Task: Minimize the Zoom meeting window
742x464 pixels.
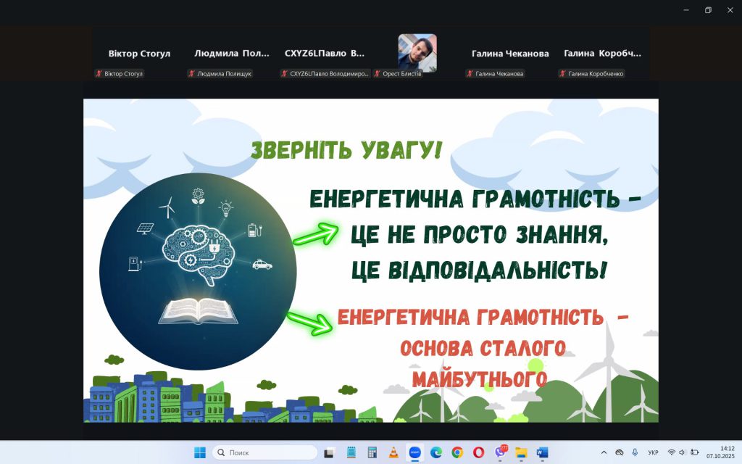Action: (x=686, y=10)
